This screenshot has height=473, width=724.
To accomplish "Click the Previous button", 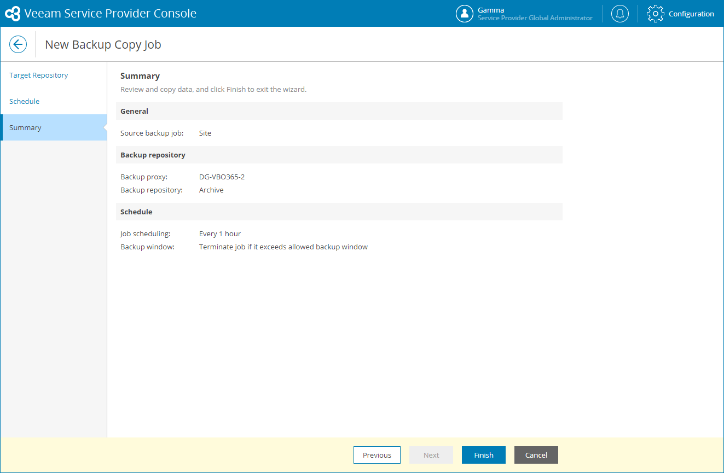I will coord(377,455).
